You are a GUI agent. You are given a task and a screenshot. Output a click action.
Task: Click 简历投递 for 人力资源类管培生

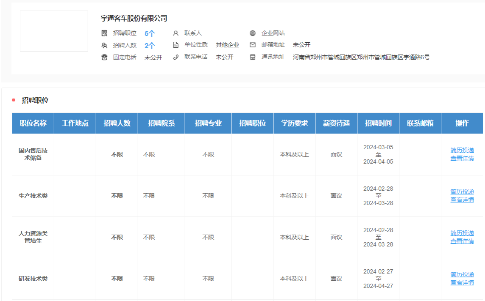pos(462,233)
